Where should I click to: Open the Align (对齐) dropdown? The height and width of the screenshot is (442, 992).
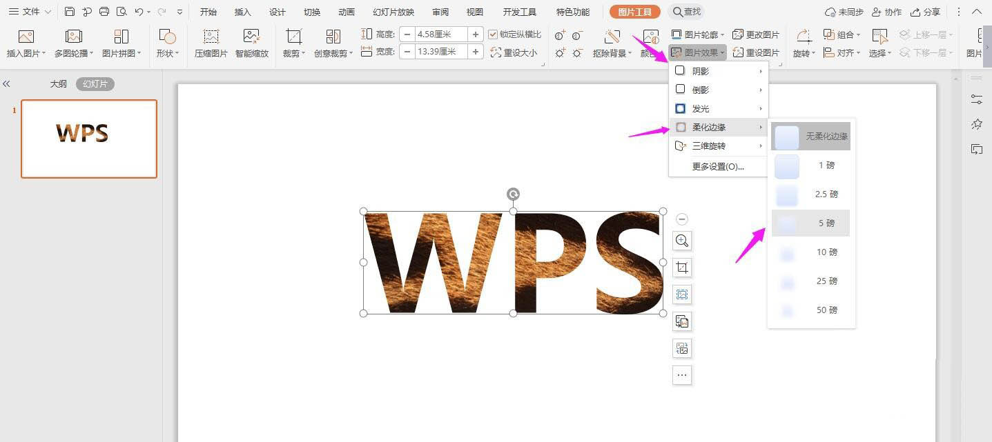coord(842,52)
